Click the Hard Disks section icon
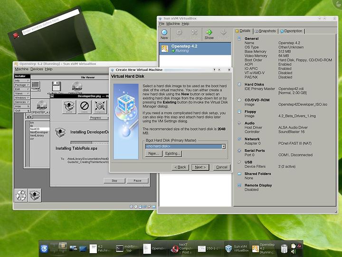The height and width of the screenshot is (257, 342). [x=239, y=84]
